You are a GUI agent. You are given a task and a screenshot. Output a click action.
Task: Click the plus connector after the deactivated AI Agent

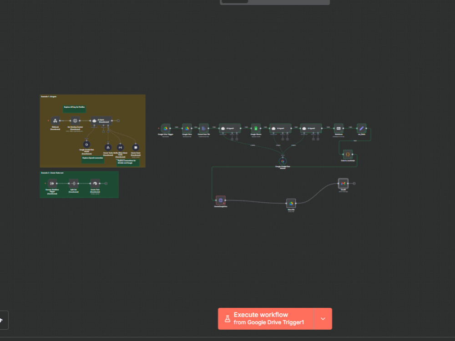[x=118, y=120]
